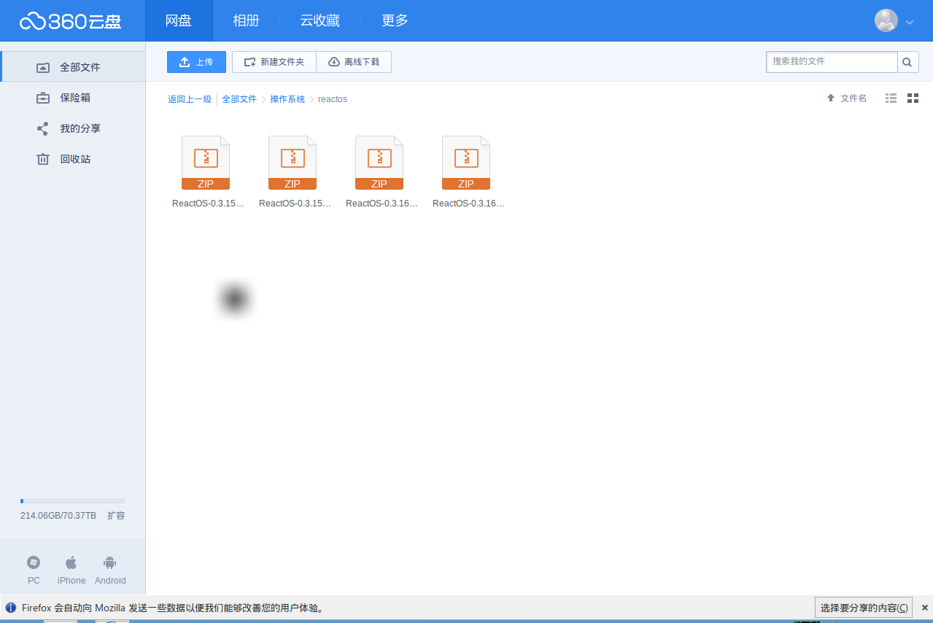Switch to list view icon

pyautogui.click(x=891, y=98)
